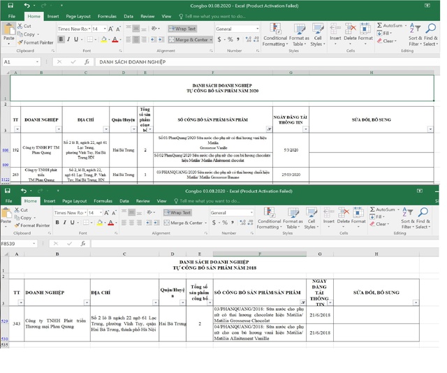The height and width of the screenshot is (373, 447).
Task: Switch to the Page Layout tab in the upper window
Action: (x=78, y=16)
